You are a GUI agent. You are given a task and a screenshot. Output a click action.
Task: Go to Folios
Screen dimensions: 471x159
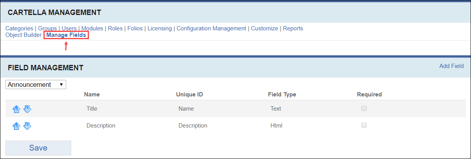[x=135, y=28]
